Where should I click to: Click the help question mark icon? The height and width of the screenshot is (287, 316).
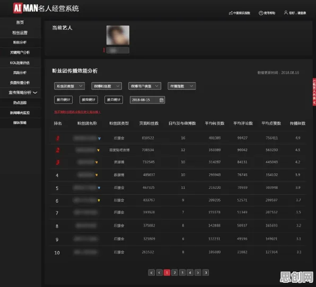(x=261, y=13)
